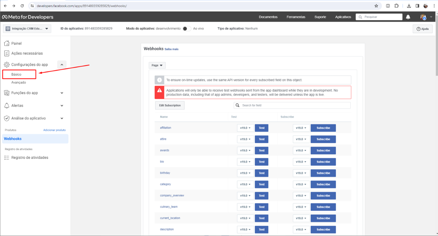Screen dimensions: 438x236
Task: Open the Test version dropdown for bio
Action: point(245,162)
